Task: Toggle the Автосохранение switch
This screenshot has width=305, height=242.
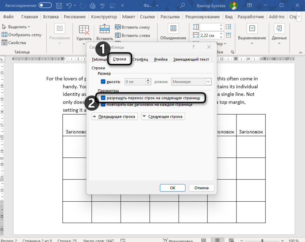Action: 45,5
